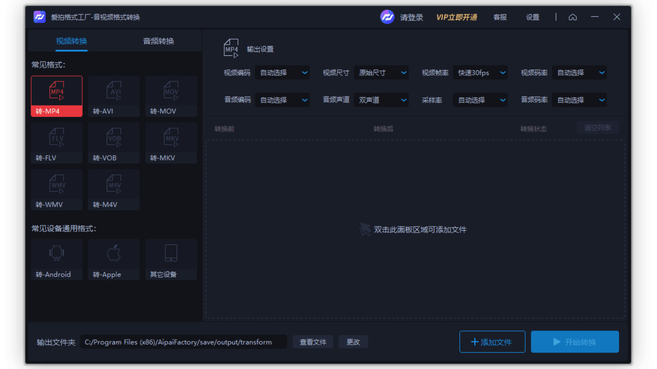Select the 转-MP4 format icon
Viewport: 657px width, 369px height.
tap(56, 95)
